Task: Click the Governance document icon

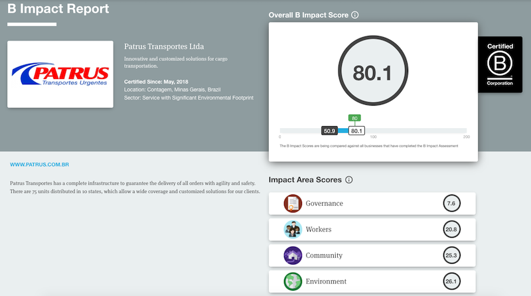Action: click(x=293, y=203)
